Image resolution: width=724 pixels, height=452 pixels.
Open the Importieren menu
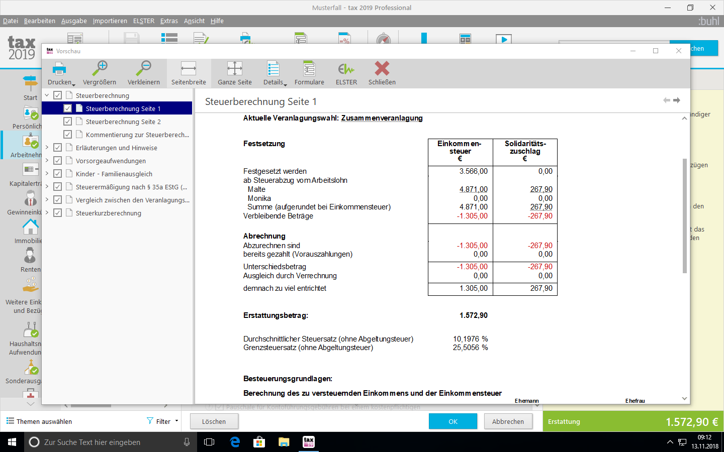[x=110, y=21]
